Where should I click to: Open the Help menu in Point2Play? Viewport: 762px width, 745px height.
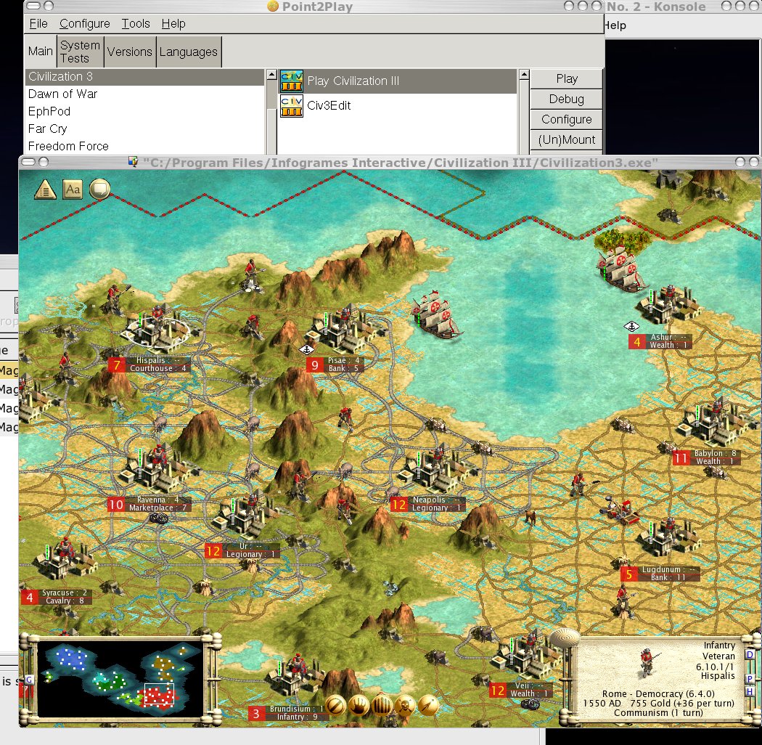click(x=173, y=24)
